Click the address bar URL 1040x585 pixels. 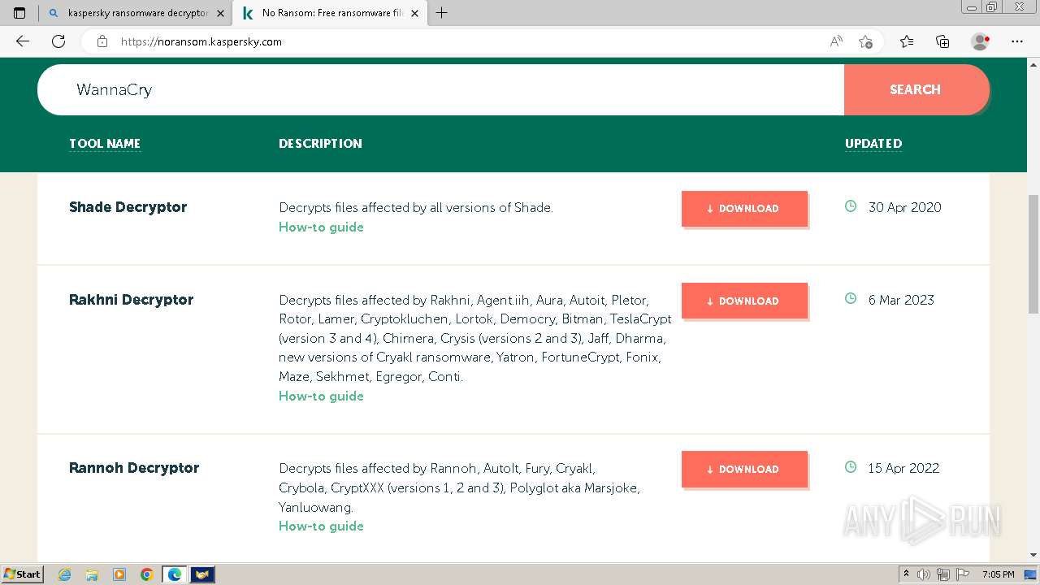click(201, 41)
